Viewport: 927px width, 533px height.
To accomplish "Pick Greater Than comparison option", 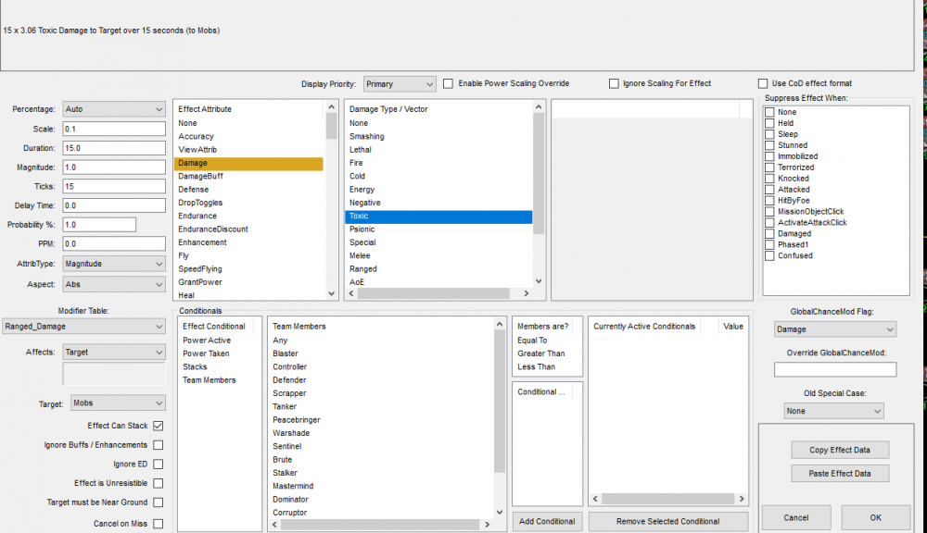I will (x=540, y=353).
